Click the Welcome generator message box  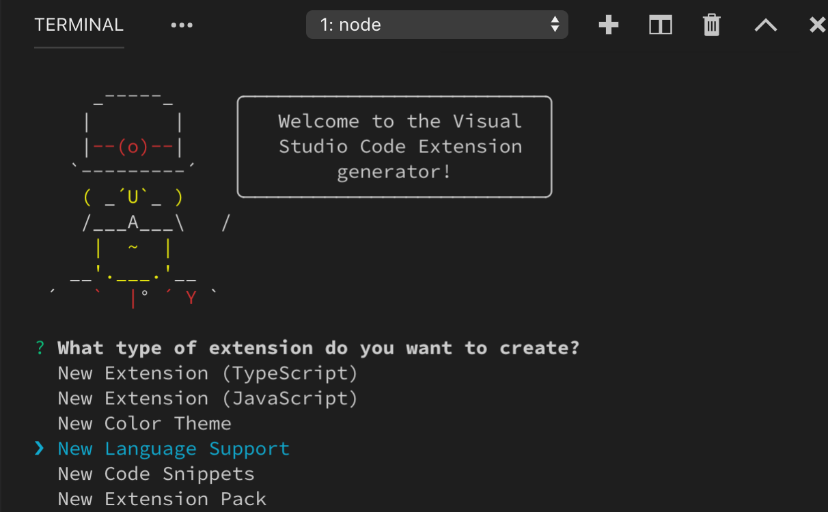click(x=394, y=146)
